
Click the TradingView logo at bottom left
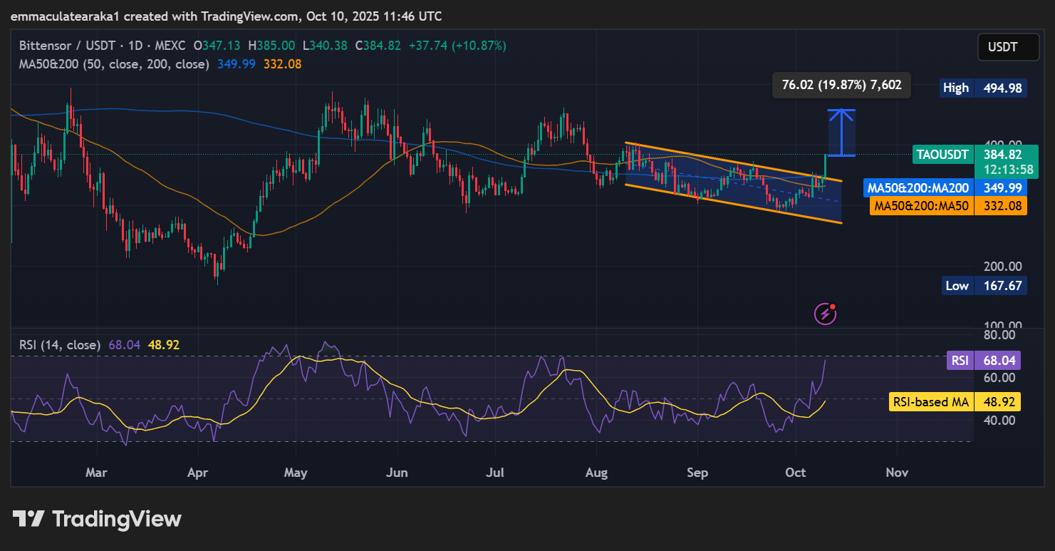click(x=97, y=519)
